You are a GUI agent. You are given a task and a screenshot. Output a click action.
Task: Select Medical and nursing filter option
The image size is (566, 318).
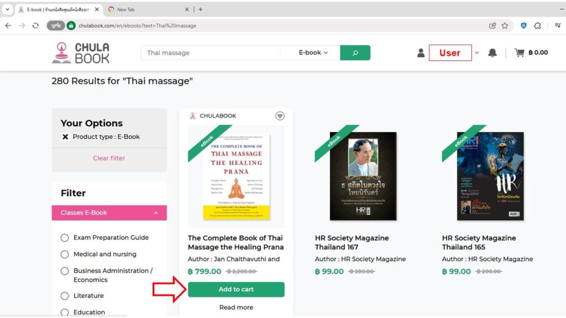(x=65, y=255)
